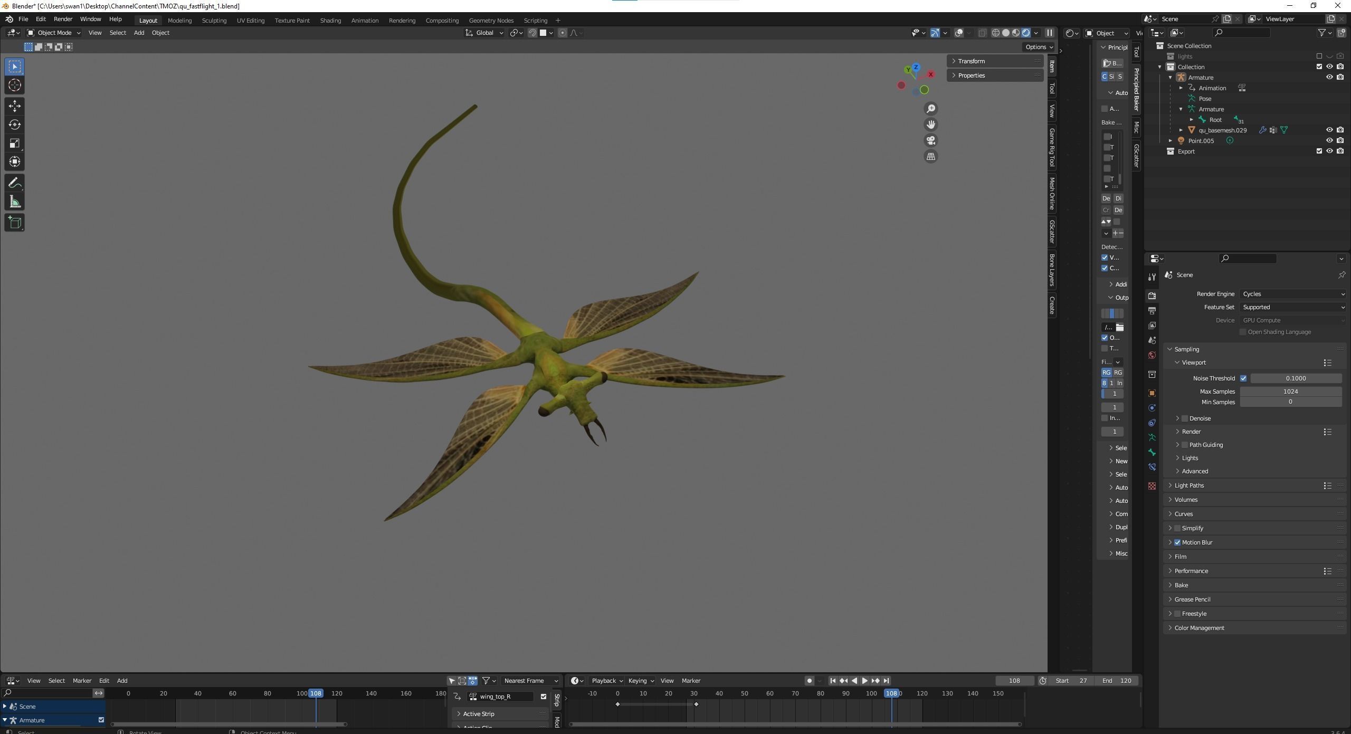Expand the Light Paths panel
This screenshot has width=1351, height=734.
click(1190, 485)
